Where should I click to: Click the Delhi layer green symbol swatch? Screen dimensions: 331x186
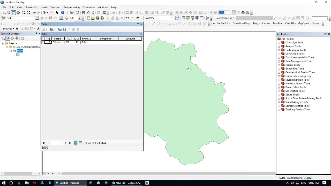(x=18, y=55)
